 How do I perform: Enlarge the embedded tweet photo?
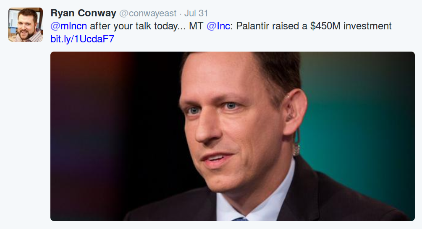coord(232,136)
